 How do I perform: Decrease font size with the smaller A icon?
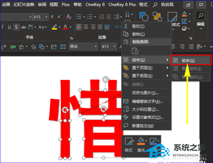(60, 17)
